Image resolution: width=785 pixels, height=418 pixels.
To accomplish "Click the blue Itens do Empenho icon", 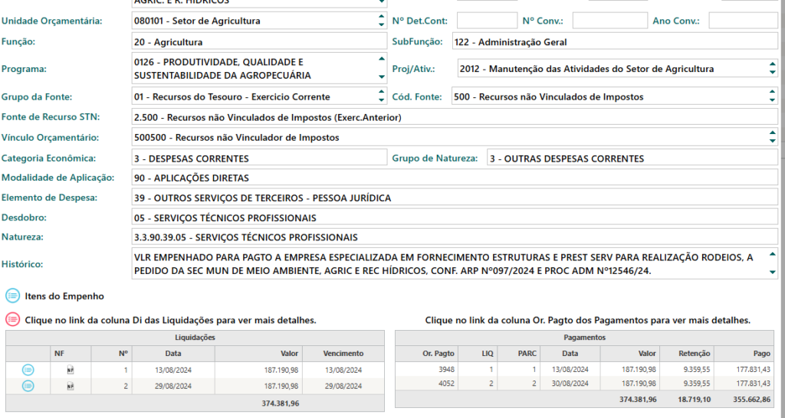I will point(12,296).
